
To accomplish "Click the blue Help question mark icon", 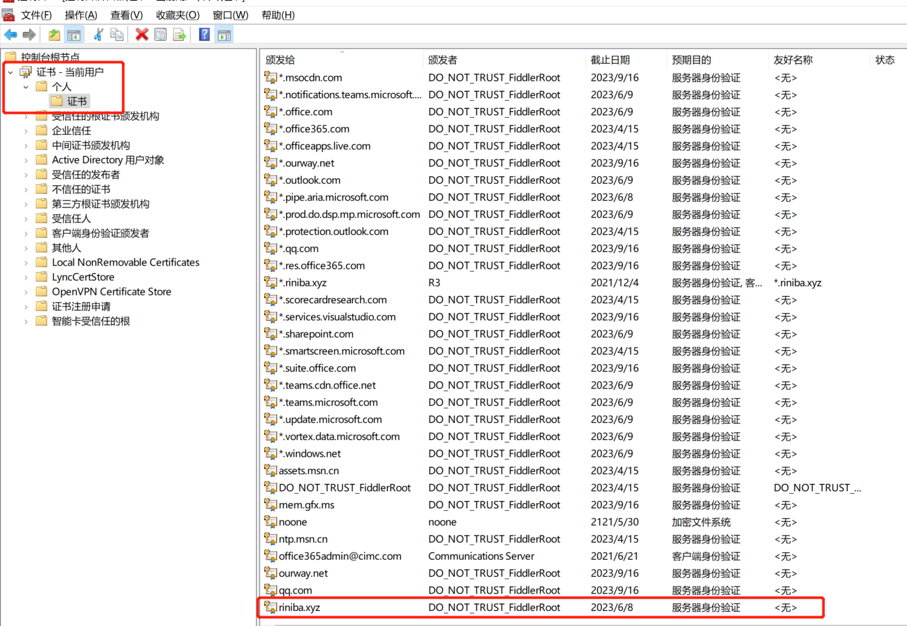I will pyautogui.click(x=204, y=34).
